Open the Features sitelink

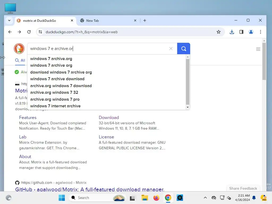coord(28,117)
